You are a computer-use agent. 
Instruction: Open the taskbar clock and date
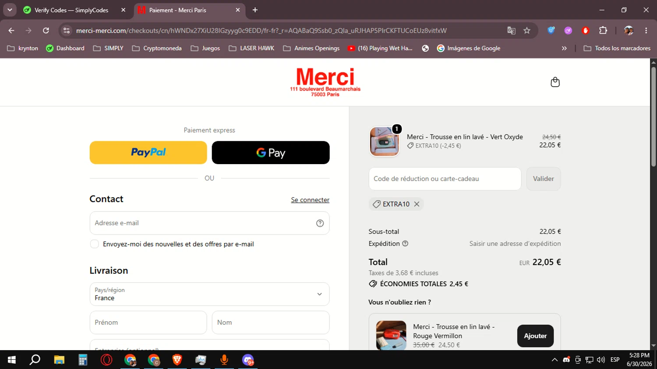point(639,360)
